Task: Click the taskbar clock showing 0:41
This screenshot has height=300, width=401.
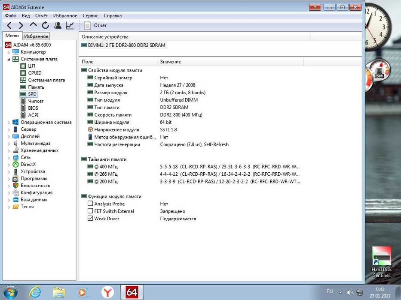Action: 380,292
